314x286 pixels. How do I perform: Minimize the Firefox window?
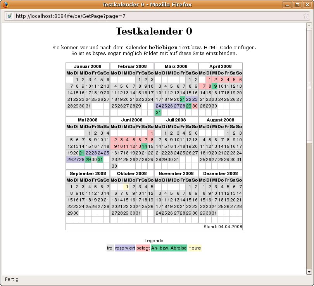288,5
